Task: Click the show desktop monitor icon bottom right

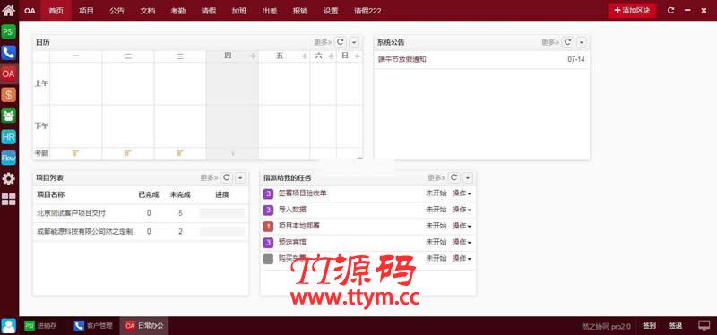Action: [x=704, y=325]
